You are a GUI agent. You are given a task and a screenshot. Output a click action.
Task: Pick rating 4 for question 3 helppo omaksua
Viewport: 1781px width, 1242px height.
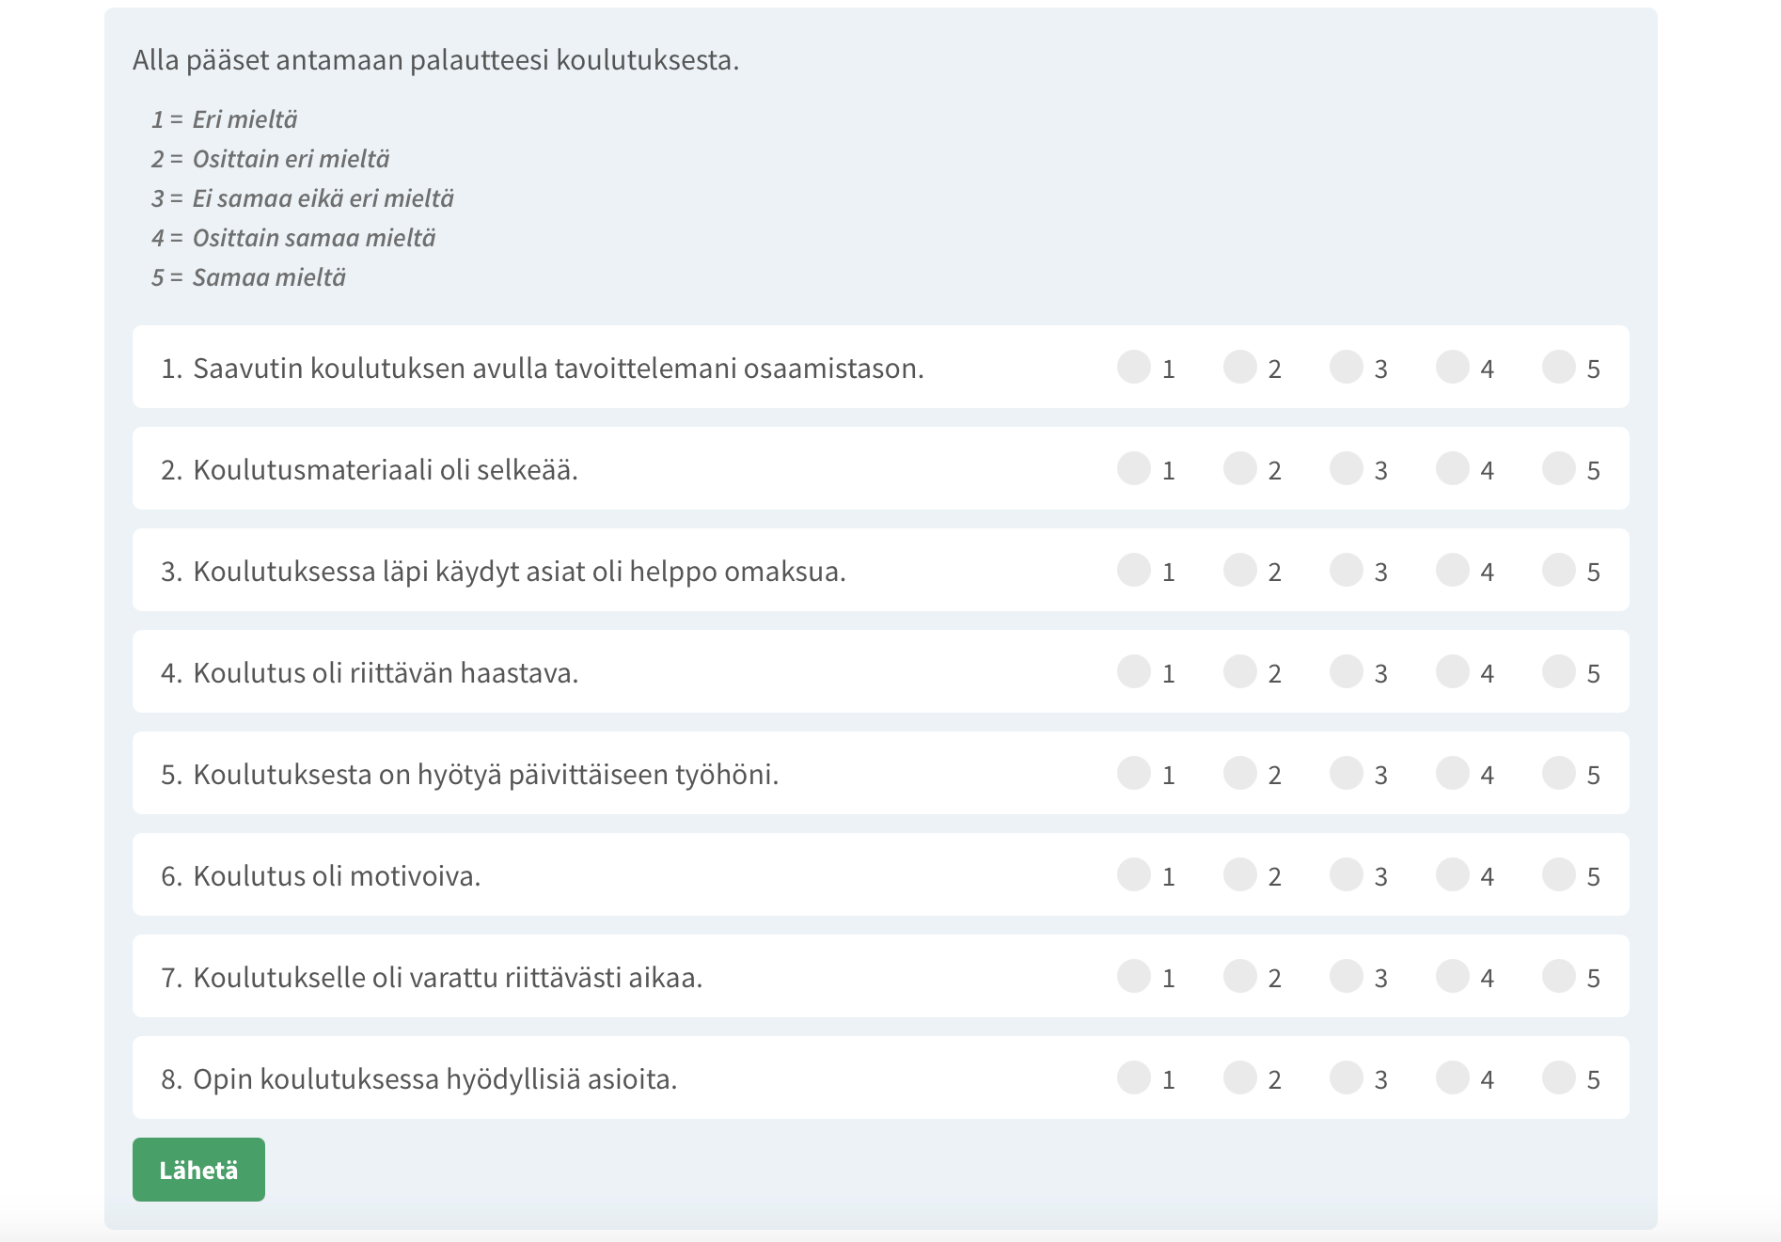click(x=1453, y=570)
